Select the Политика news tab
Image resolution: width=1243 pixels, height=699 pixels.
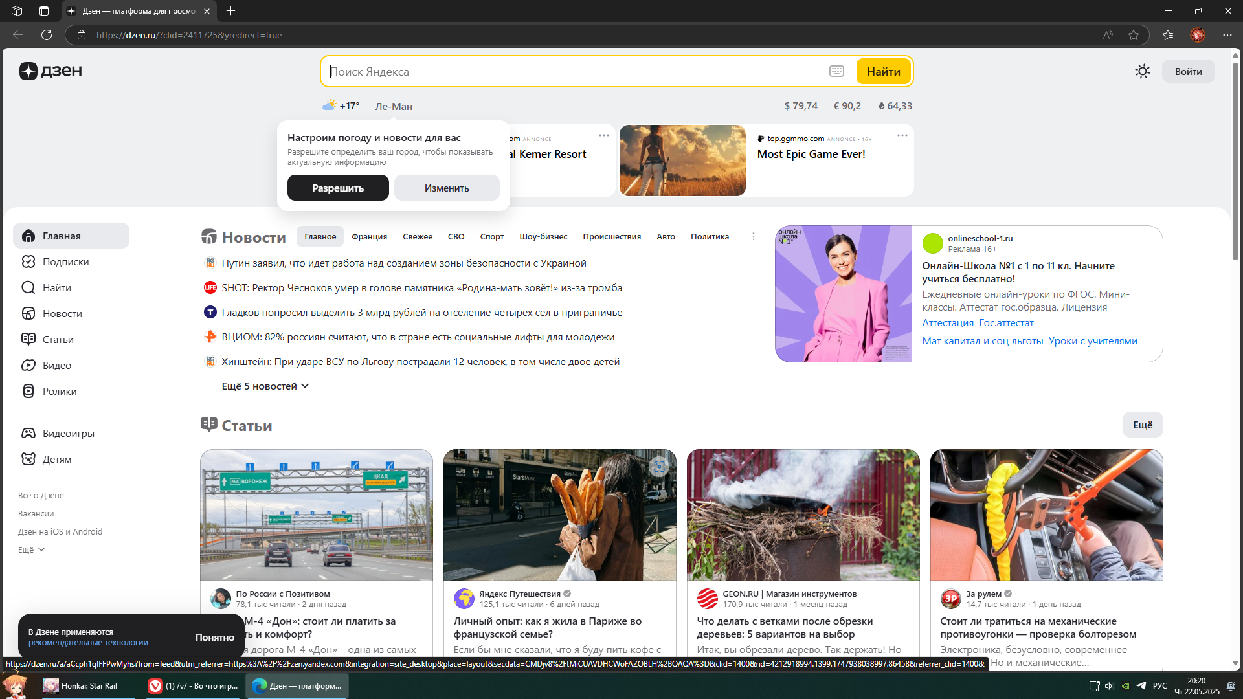coord(710,236)
